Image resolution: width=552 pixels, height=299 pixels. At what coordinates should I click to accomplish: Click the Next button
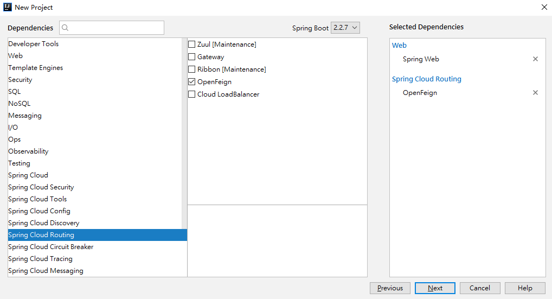point(435,288)
